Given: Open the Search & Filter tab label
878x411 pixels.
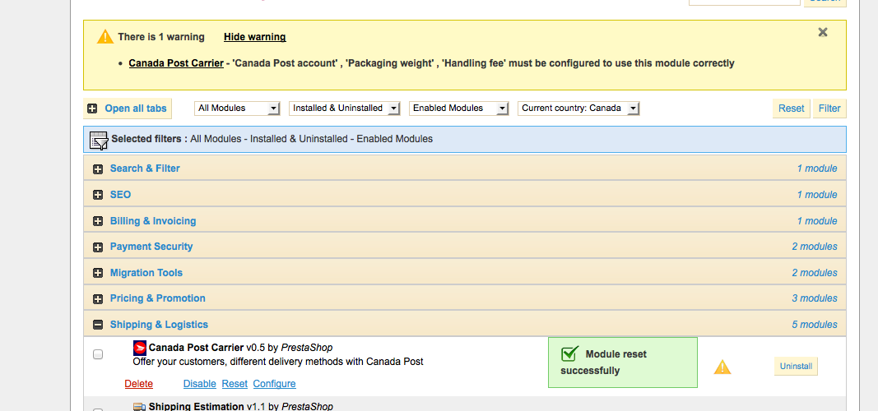Looking at the screenshot, I should pyautogui.click(x=145, y=169).
